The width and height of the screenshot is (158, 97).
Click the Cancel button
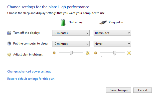[143, 90]
